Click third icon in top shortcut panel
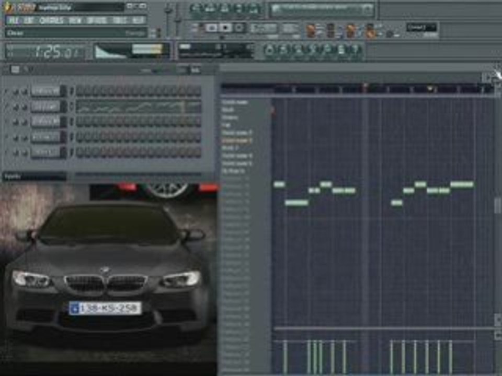Screen dimensions: 502x376 coord(224,8)
